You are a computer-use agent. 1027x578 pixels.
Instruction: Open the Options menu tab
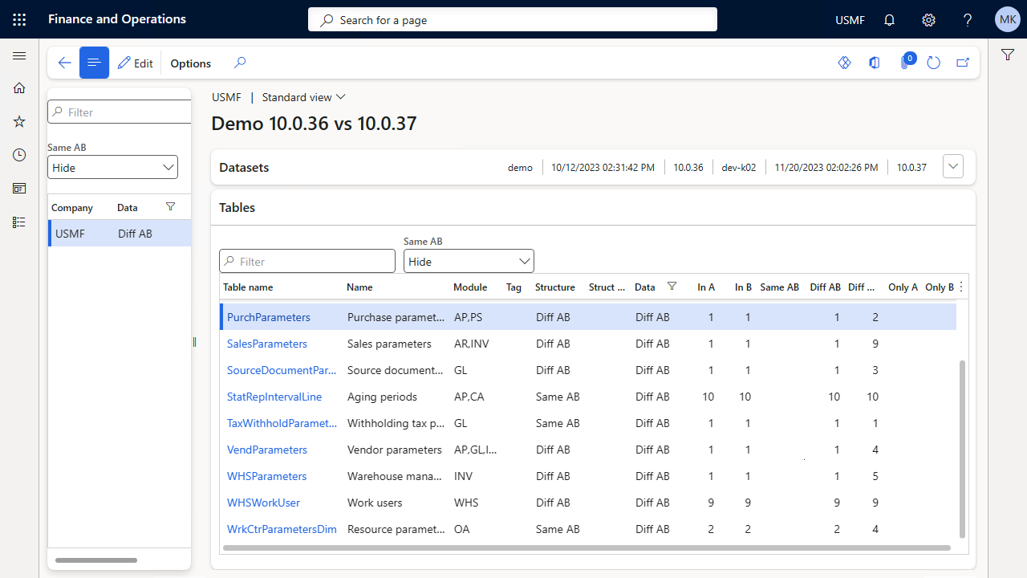pos(191,63)
